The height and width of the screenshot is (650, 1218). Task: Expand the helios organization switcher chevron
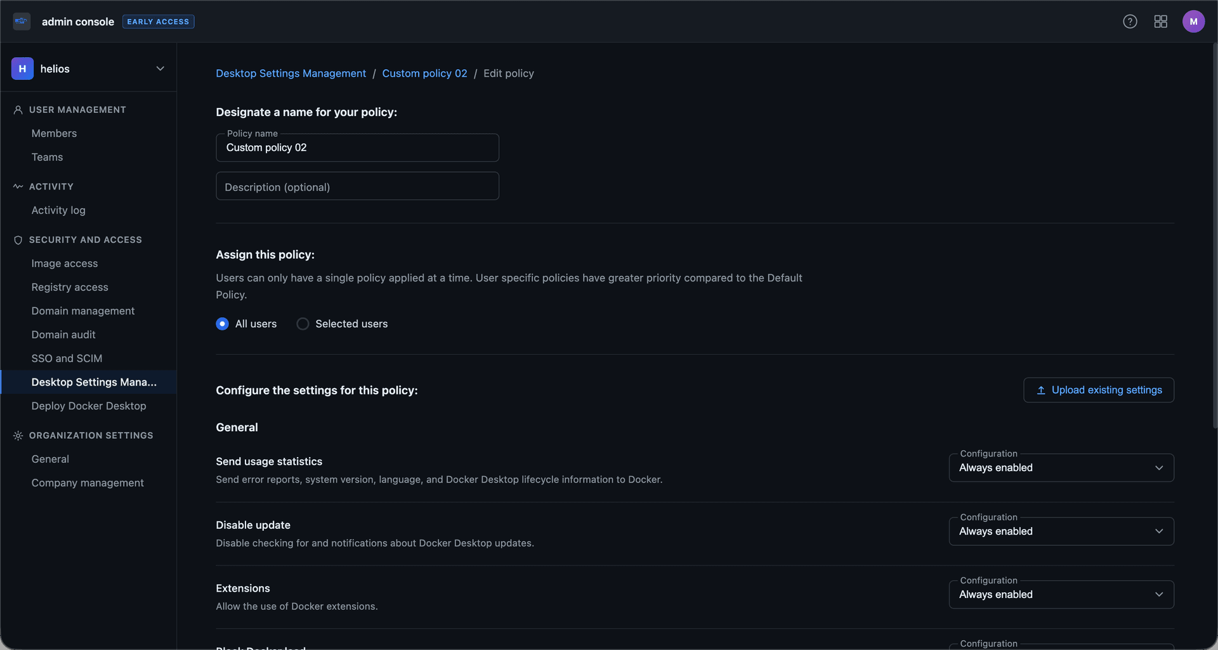160,68
